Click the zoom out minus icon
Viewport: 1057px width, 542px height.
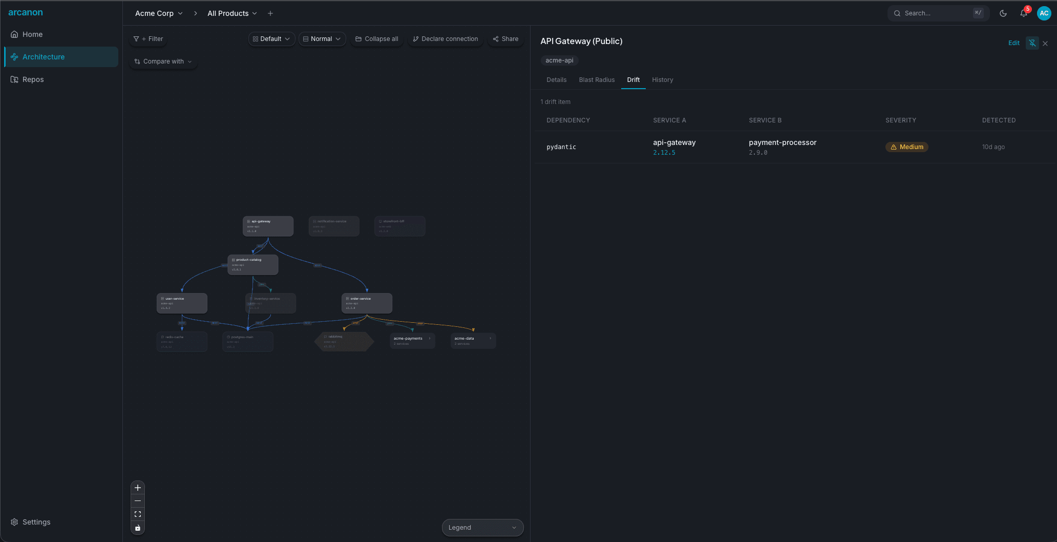tap(137, 501)
